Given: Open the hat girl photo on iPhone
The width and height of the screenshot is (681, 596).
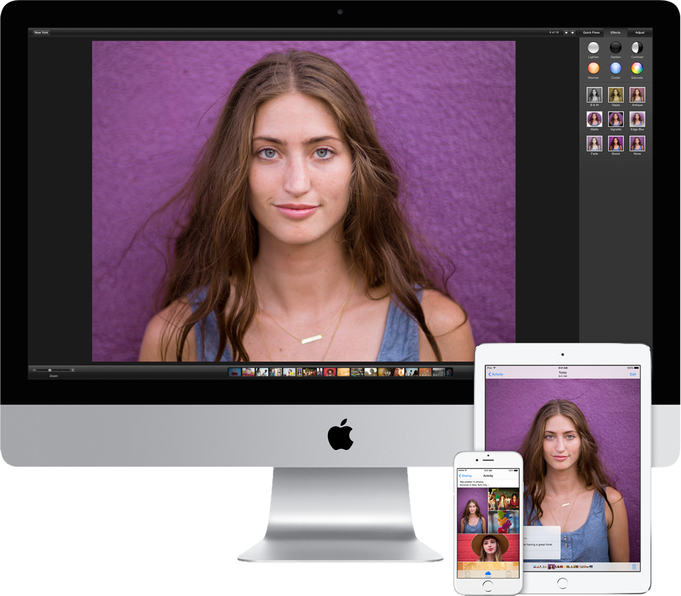Looking at the screenshot, I should pos(488,548).
